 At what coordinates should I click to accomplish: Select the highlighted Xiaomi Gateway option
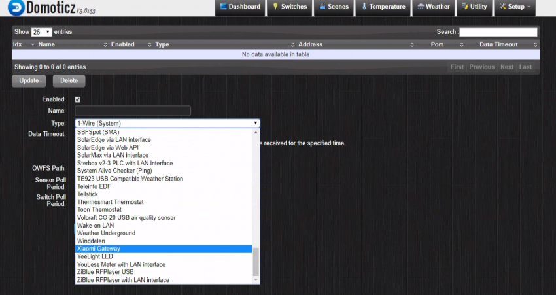pos(164,249)
